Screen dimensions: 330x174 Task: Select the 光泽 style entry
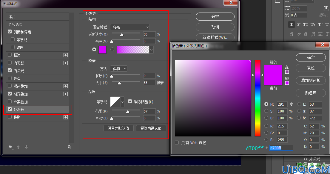tap(38, 78)
